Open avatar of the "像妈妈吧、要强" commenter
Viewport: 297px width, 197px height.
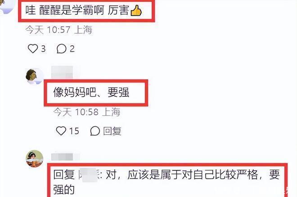pyautogui.click(x=34, y=76)
